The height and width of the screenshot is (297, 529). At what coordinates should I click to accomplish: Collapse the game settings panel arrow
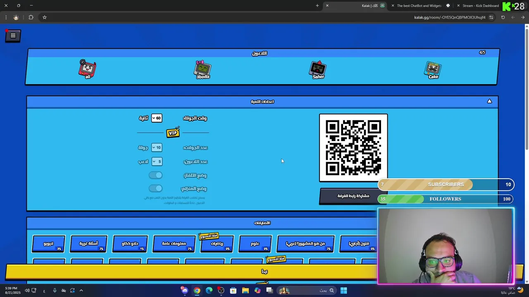pyautogui.click(x=489, y=101)
